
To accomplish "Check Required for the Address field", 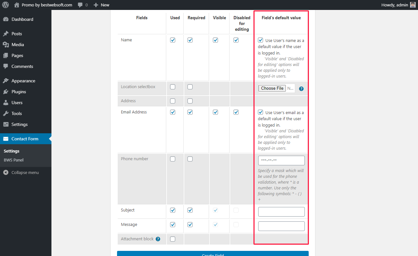I will pyautogui.click(x=190, y=101).
